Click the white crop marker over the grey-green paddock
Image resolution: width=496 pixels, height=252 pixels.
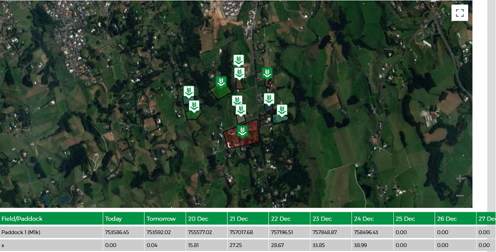pyautogui.click(x=241, y=110)
